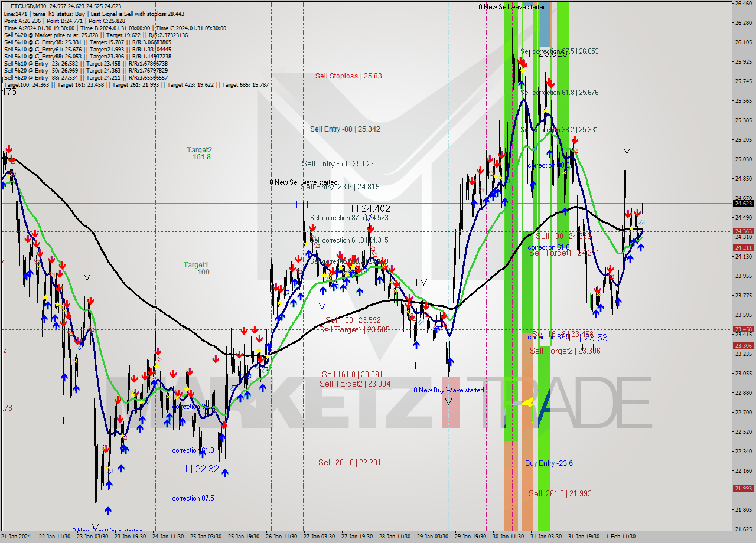
Task: Click the 25.030 price scale value
Action: (743, 159)
